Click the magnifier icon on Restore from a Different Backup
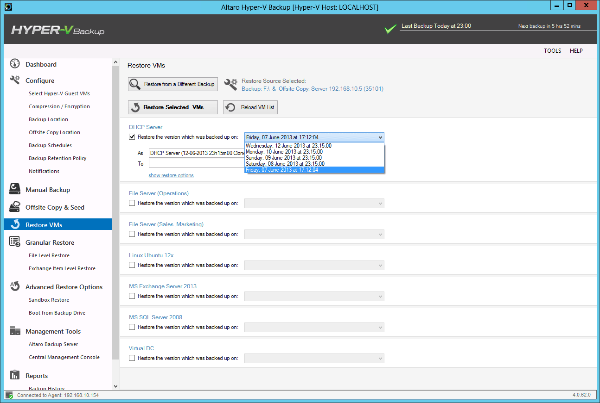 135,84
